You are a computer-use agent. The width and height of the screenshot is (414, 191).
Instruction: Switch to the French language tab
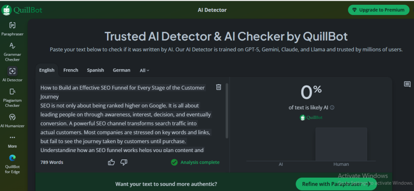pyautogui.click(x=71, y=70)
